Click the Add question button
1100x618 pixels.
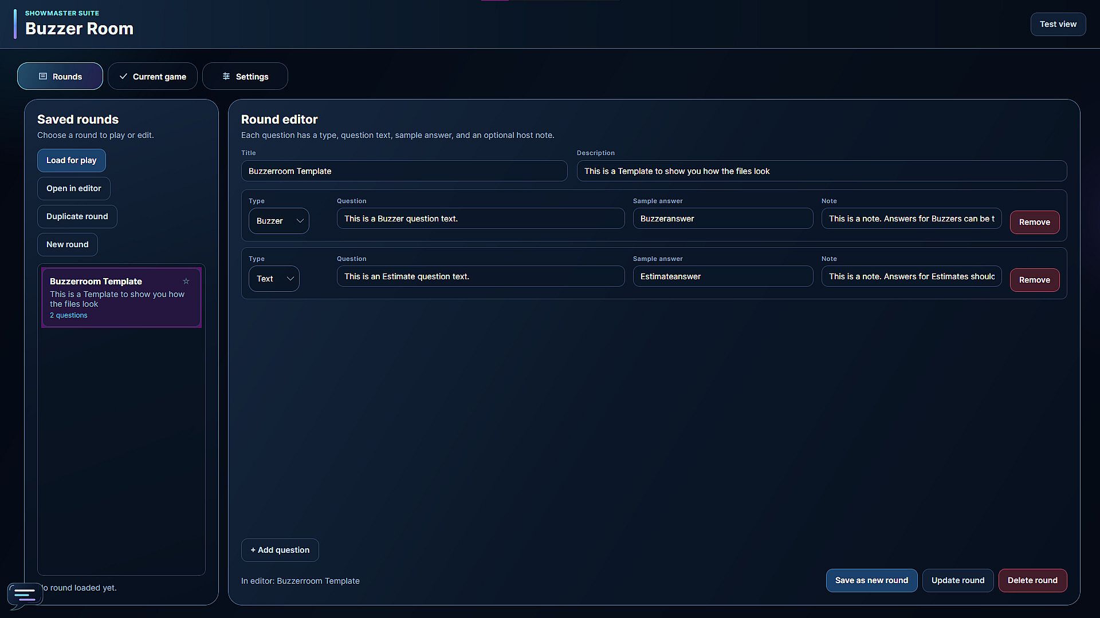coord(280,550)
